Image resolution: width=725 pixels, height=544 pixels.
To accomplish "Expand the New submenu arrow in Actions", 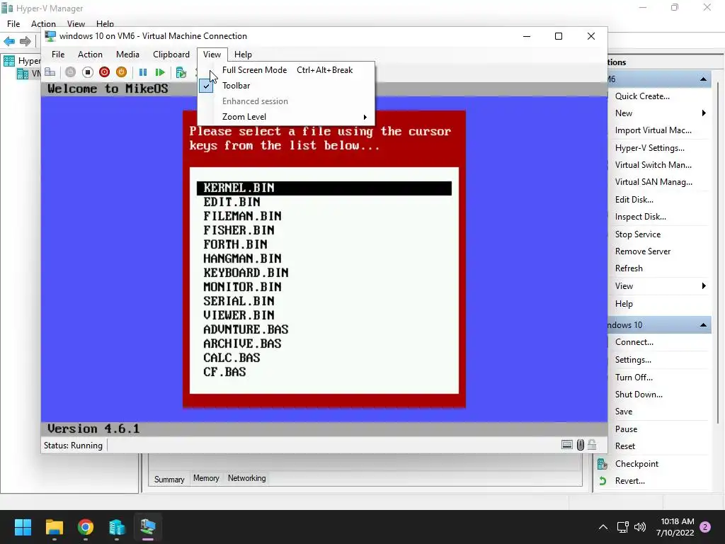I will (704, 113).
